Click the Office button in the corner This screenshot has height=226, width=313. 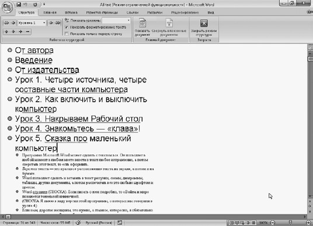click(7, 7)
